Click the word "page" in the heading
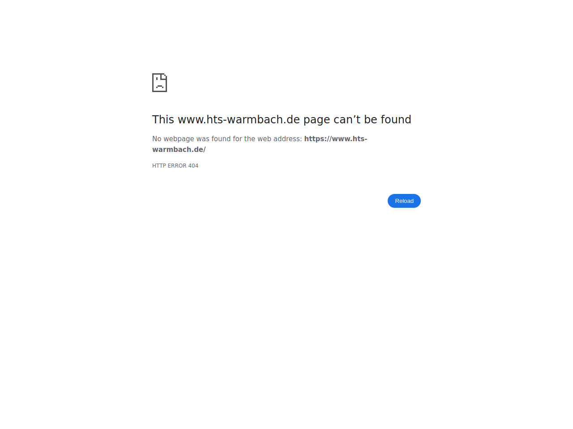This screenshot has height=429, width=573. (316, 120)
